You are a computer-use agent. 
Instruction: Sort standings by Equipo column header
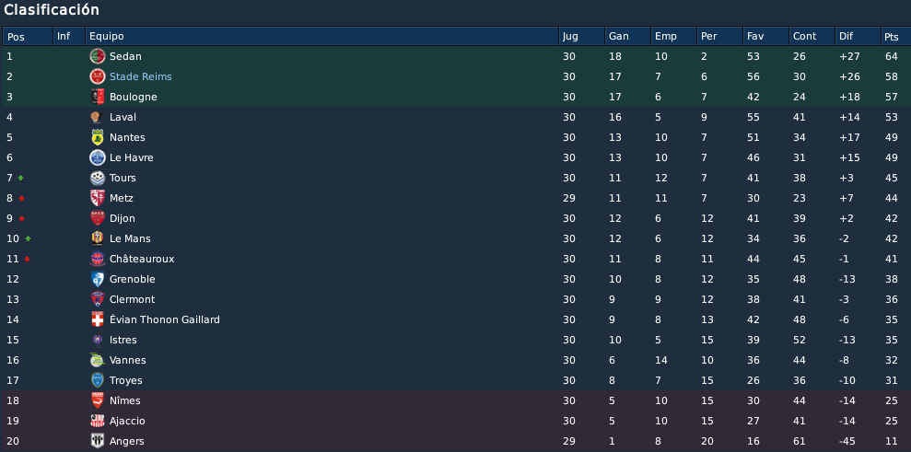[321, 36]
